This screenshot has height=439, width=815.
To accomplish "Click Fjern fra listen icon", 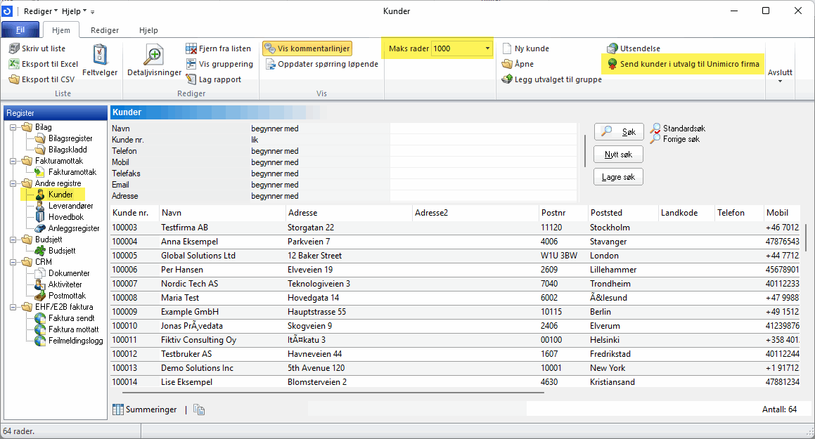I will [191, 48].
